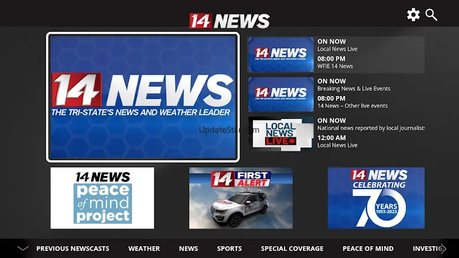Open the Local News Live 08:00 PM thumbnail

click(x=281, y=55)
